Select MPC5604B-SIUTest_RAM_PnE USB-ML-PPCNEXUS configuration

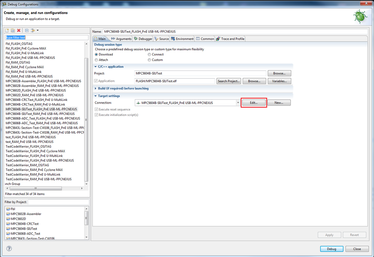tap(40, 114)
